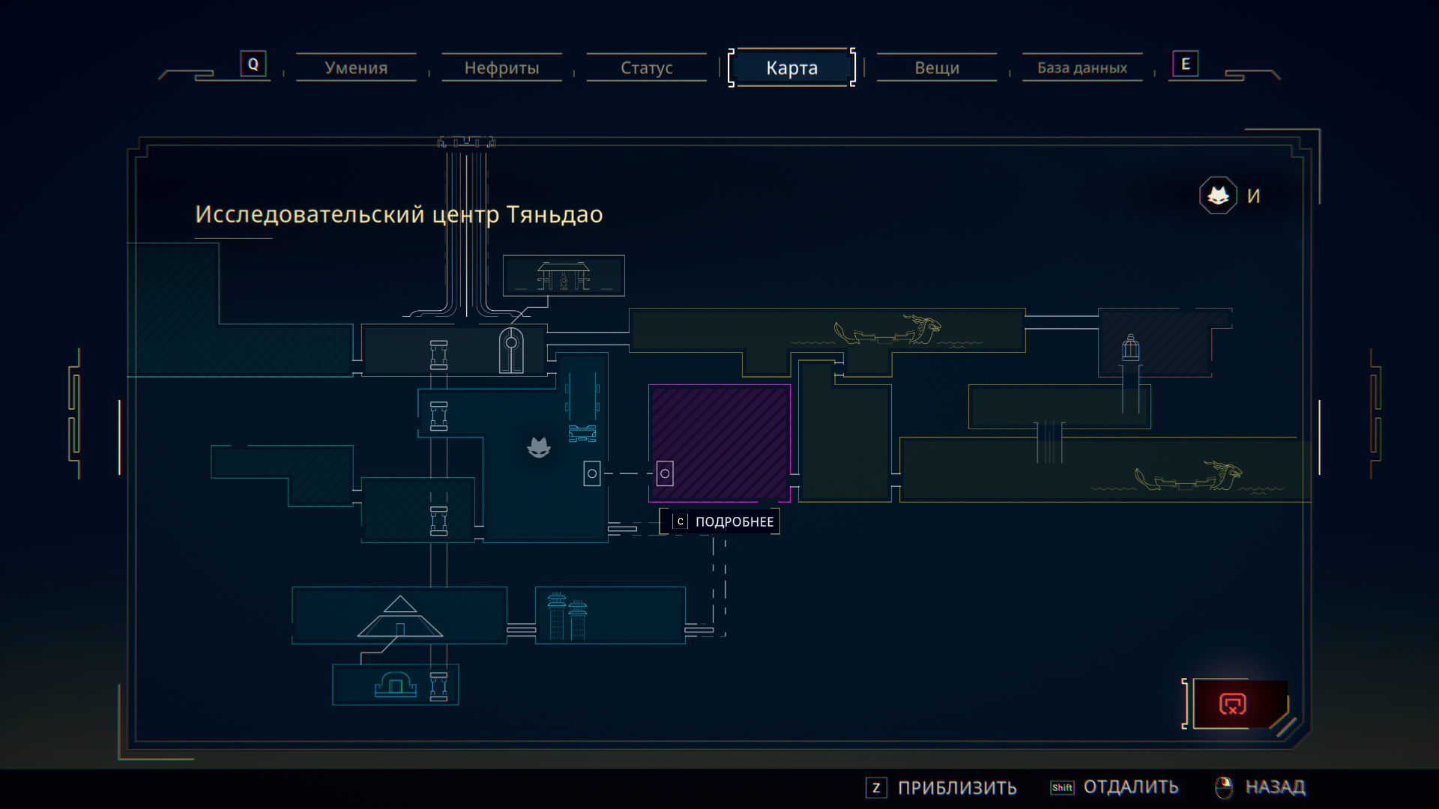1439x809 pixels.
Task: Select the pyramid pavilion icon on map
Action: tap(400, 616)
